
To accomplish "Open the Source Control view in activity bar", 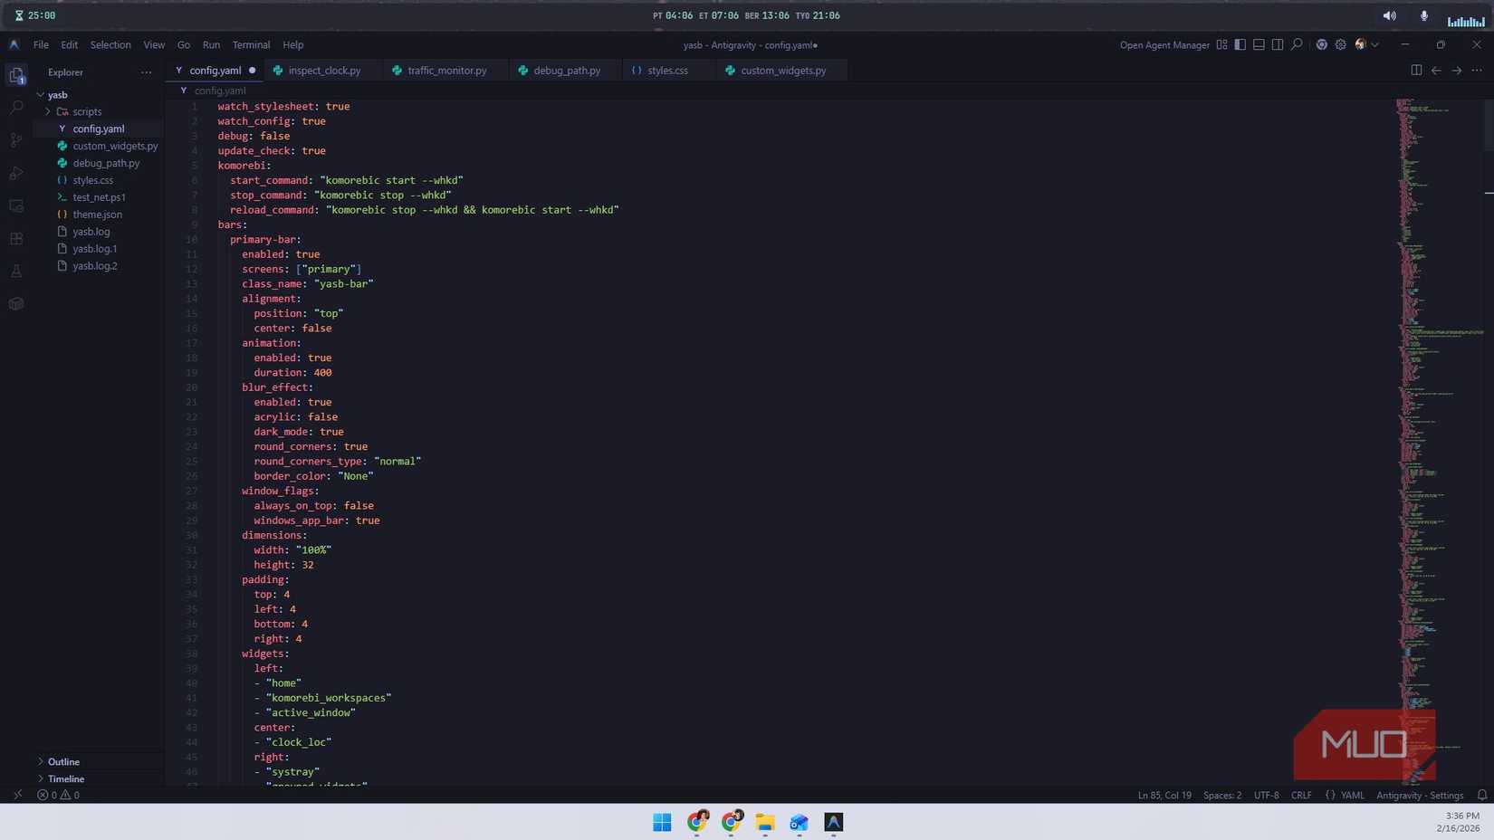I will [x=16, y=140].
